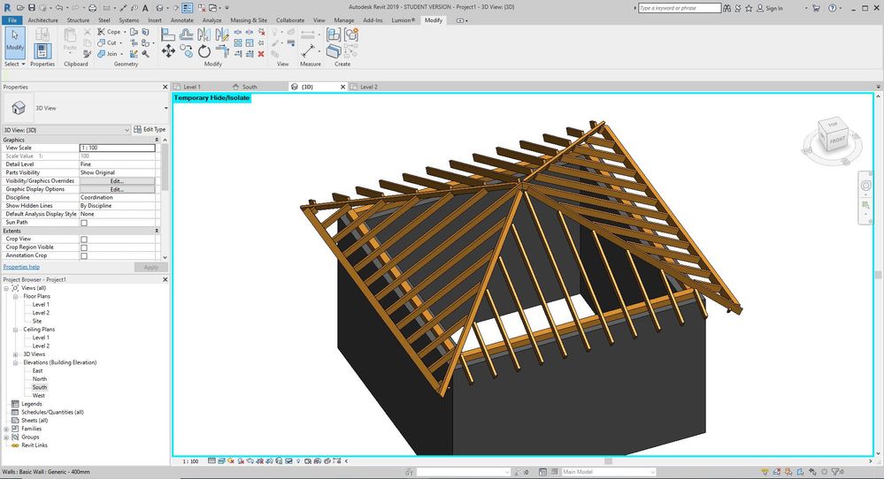Click Sign In in the title bar
This screenshot has height=479, width=884.
[x=770, y=8]
